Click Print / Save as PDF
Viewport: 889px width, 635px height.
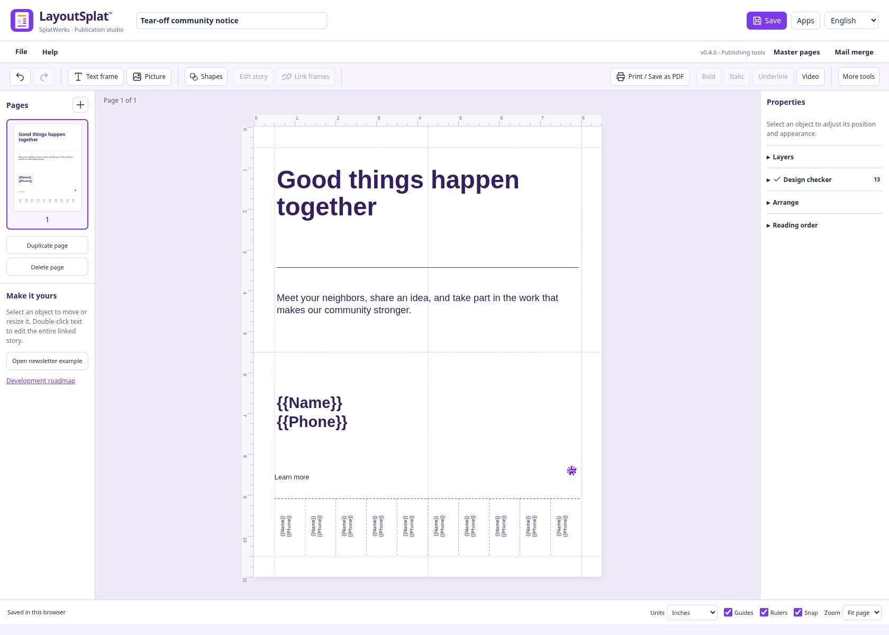coord(650,77)
